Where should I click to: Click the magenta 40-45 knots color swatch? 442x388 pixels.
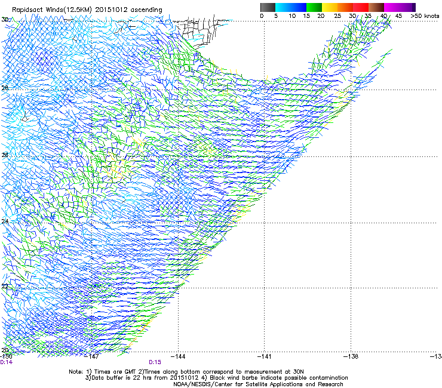392,7
